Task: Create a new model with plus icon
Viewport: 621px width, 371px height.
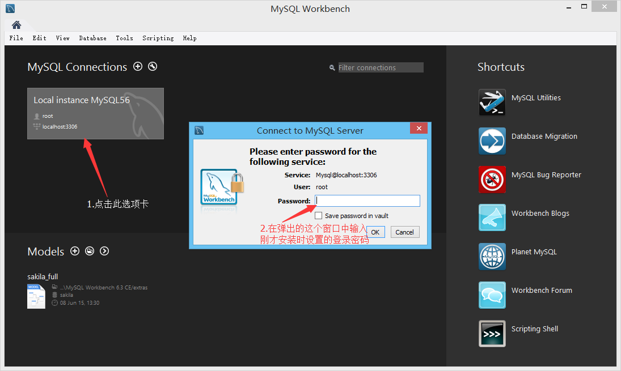Action: [x=75, y=251]
